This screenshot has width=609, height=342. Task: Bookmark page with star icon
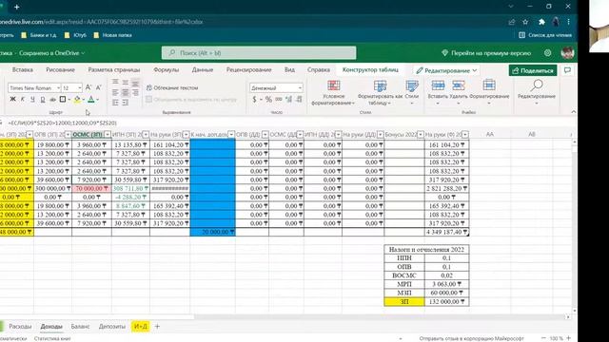525,22
